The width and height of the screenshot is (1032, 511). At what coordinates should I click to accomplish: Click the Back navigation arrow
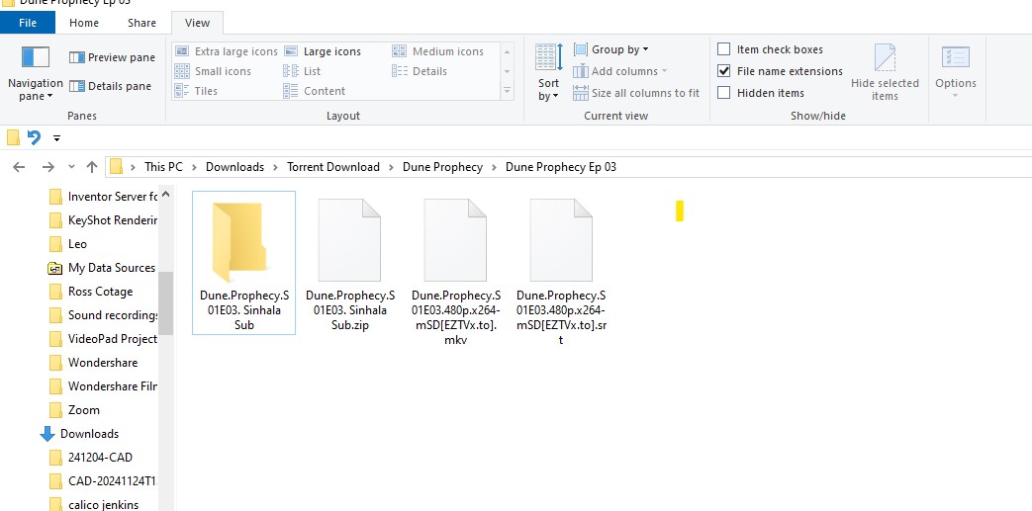(x=19, y=167)
